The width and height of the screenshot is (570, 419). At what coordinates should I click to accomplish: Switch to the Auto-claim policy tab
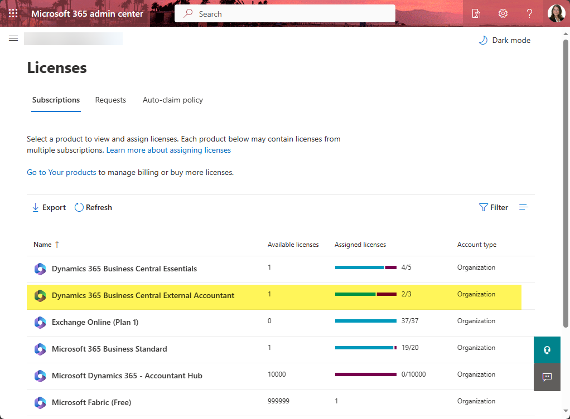173,100
